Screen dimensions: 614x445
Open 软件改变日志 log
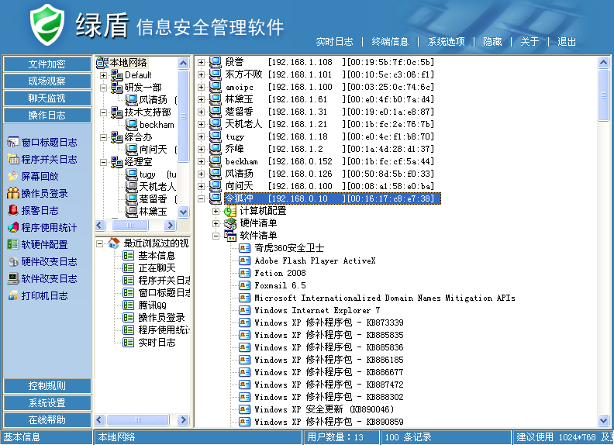[x=42, y=278]
